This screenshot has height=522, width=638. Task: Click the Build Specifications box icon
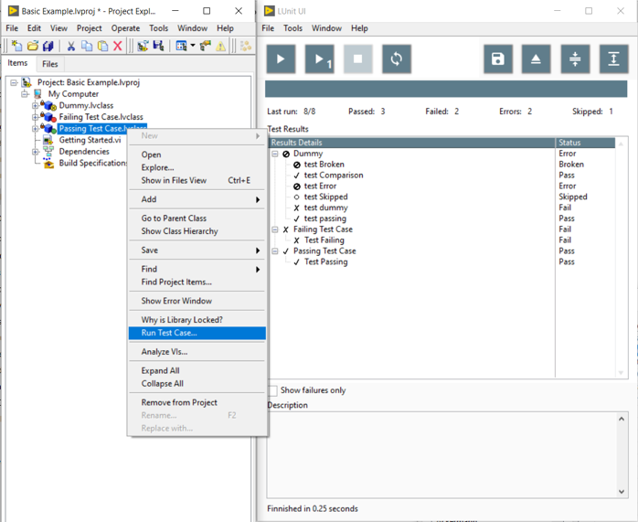click(48, 163)
